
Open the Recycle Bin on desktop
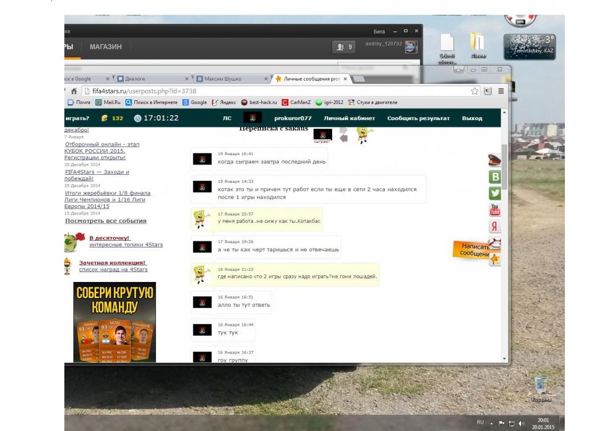coord(541,385)
